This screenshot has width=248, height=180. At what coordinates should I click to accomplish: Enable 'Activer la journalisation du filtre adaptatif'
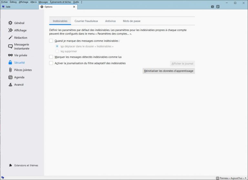point(51,63)
